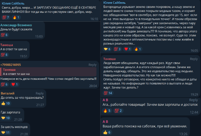201x136 pixels.
Task: Open sender name +79900216995
Action: [11, 65]
